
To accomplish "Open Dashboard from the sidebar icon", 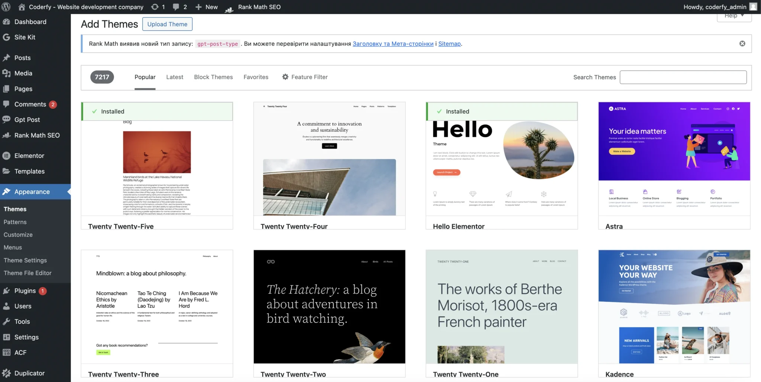I will coord(6,22).
